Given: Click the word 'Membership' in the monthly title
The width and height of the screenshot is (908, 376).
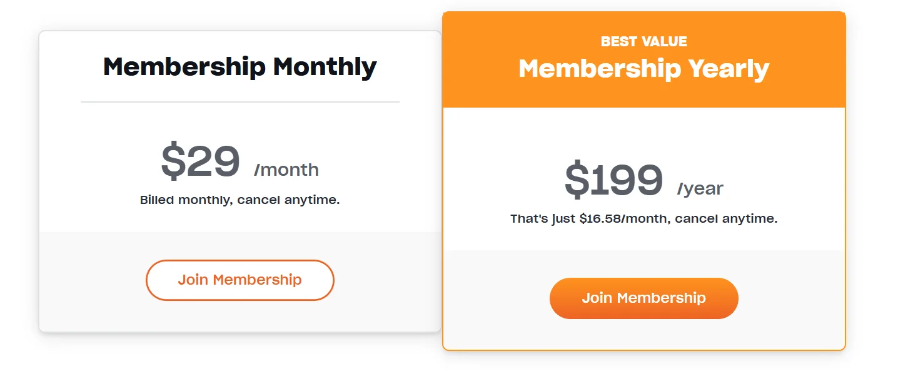Looking at the screenshot, I should click(184, 66).
